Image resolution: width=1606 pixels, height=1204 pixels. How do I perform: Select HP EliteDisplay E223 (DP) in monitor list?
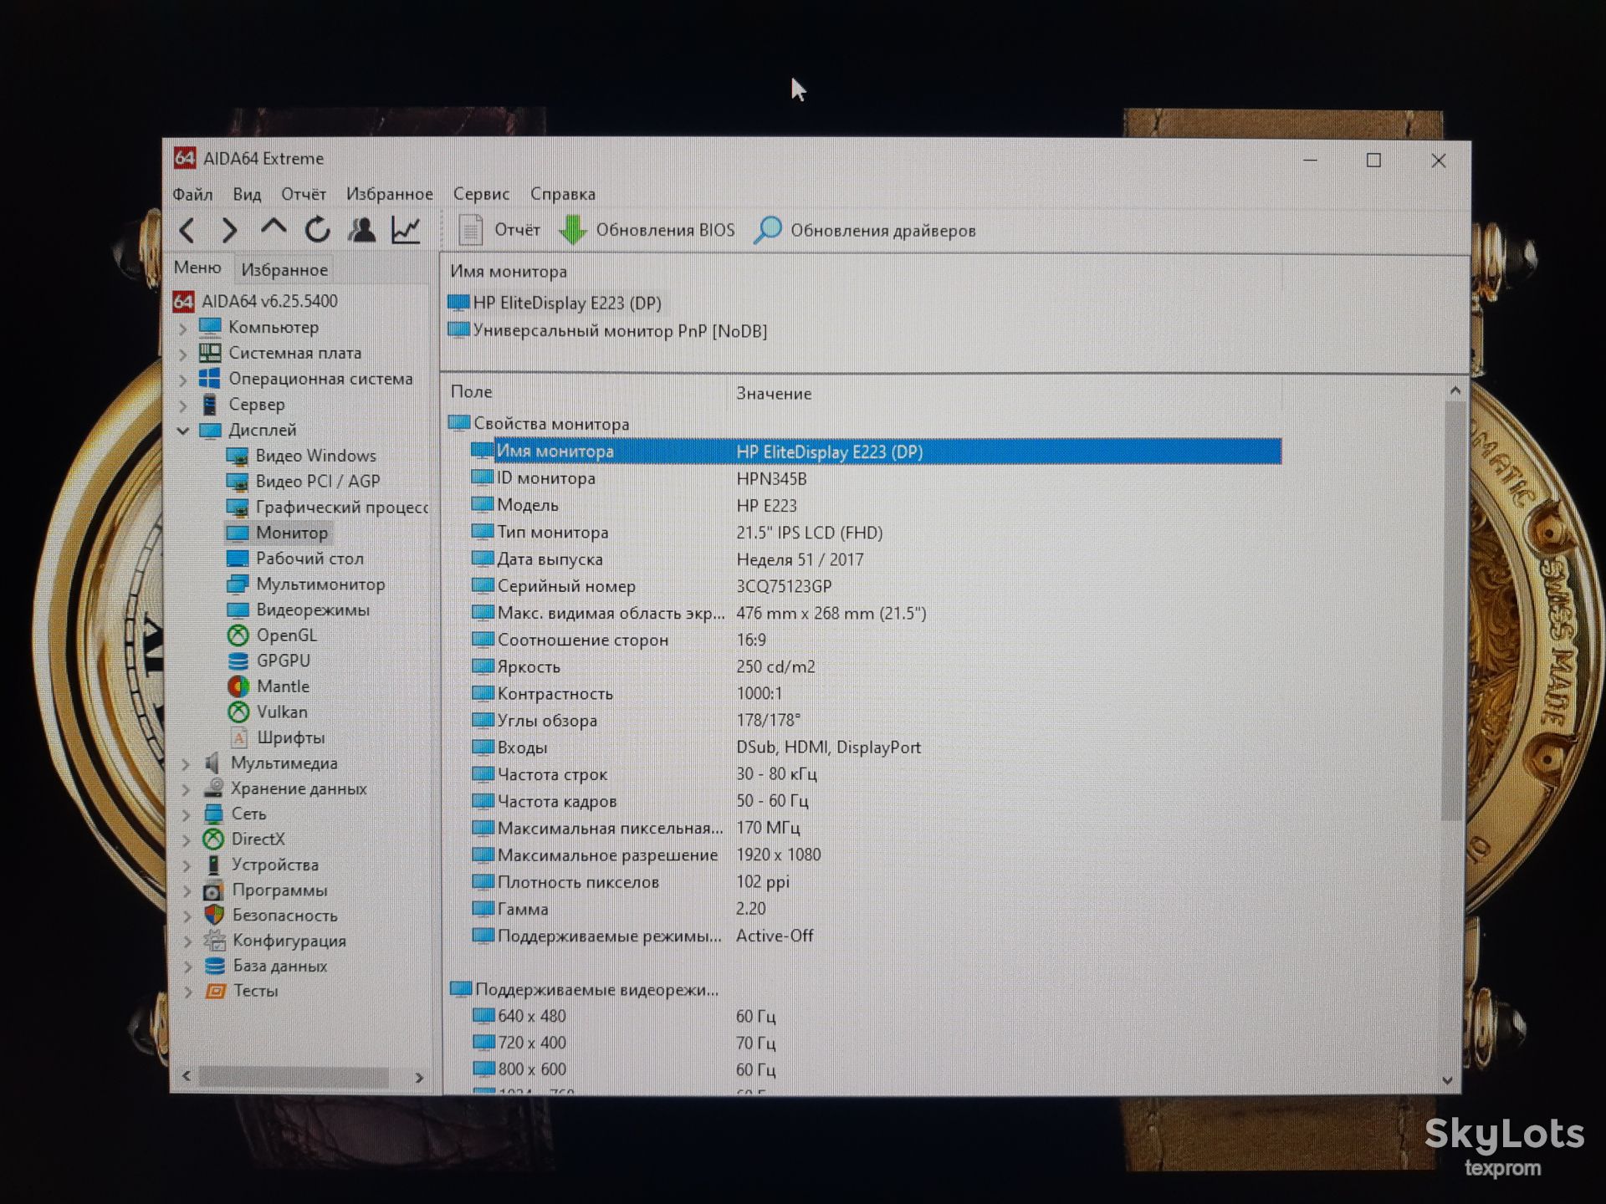tap(555, 303)
